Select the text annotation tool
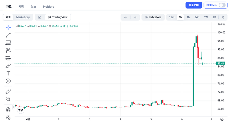This screenshot has height=125, width=229. click(x=8, y=73)
